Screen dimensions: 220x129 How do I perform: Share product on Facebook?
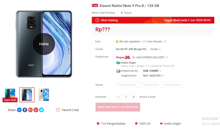pyautogui.click(x=25, y=110)
